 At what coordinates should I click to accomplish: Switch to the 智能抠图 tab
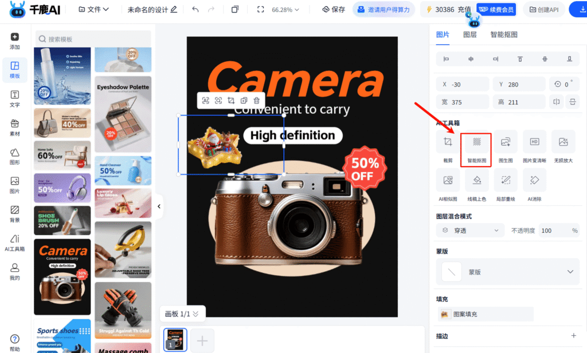[x=503, y=34]
